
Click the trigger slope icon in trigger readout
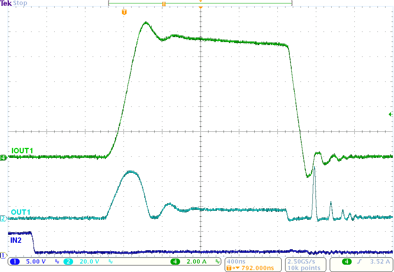pyautogui.click(x=359, y=261)
